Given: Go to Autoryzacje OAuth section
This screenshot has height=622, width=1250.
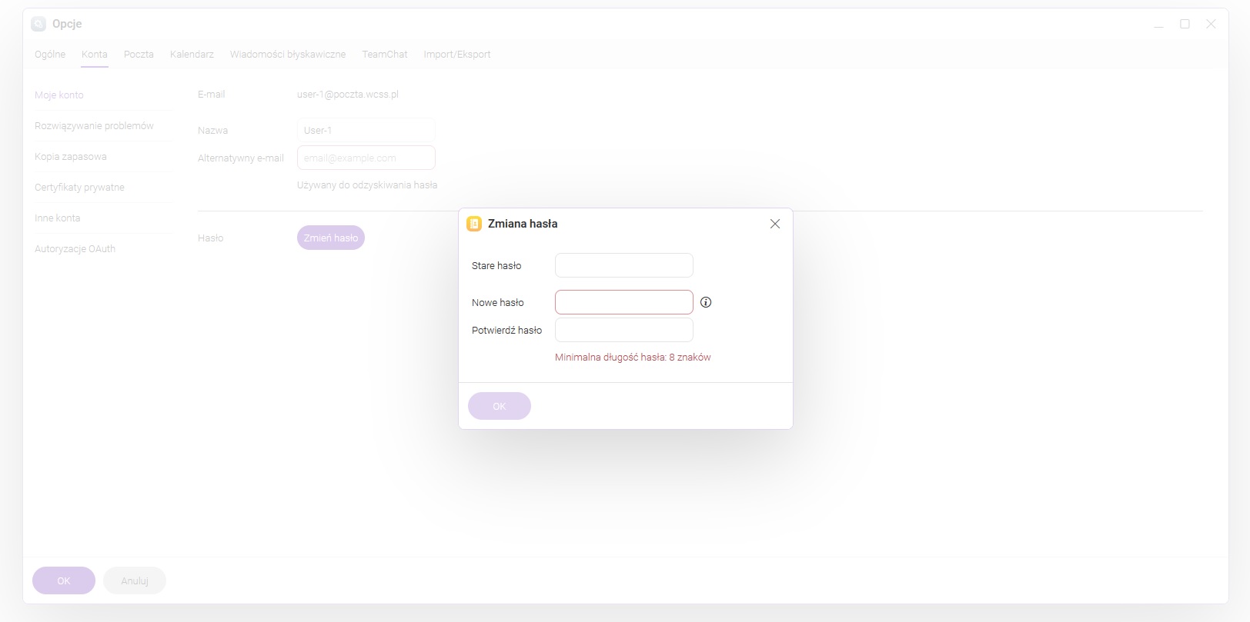Looking at the screenshot, I should (x=75, y=248).
